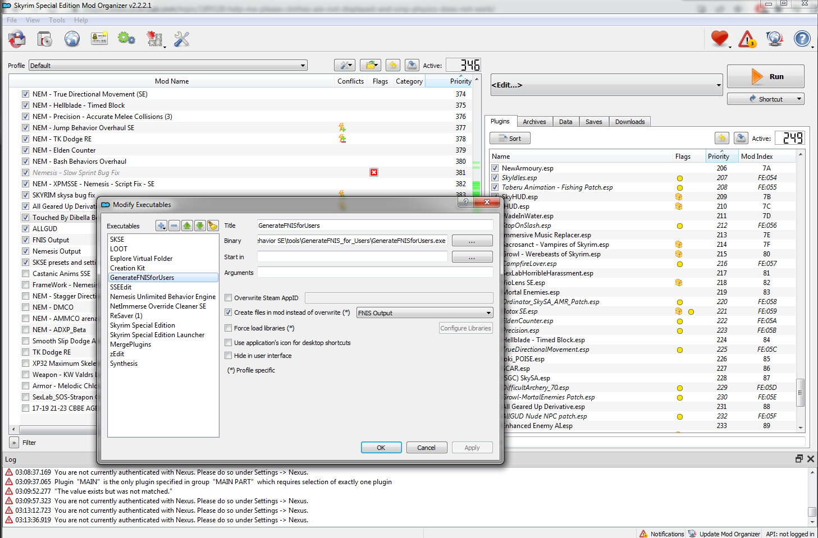Click the duplicate executable icon in dialog
The image size is (818, 538).
[213, 226]
